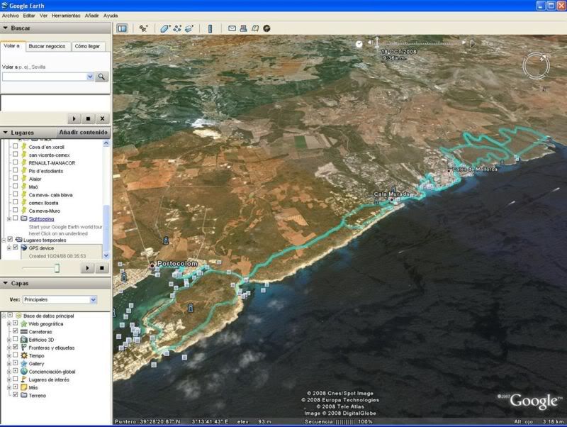The height and width of the screenshot is (427, 567).
Task: Click the email envelope toolbar icon
Action: click(232, 28)
